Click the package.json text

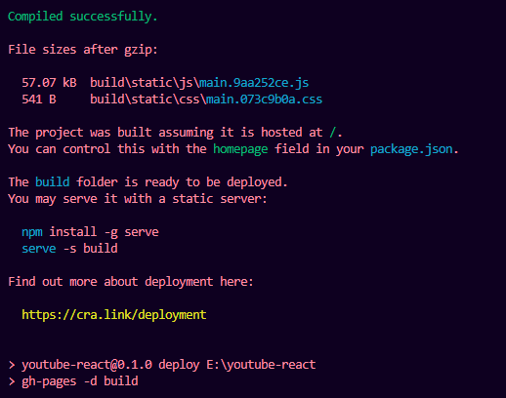point(411,149)
